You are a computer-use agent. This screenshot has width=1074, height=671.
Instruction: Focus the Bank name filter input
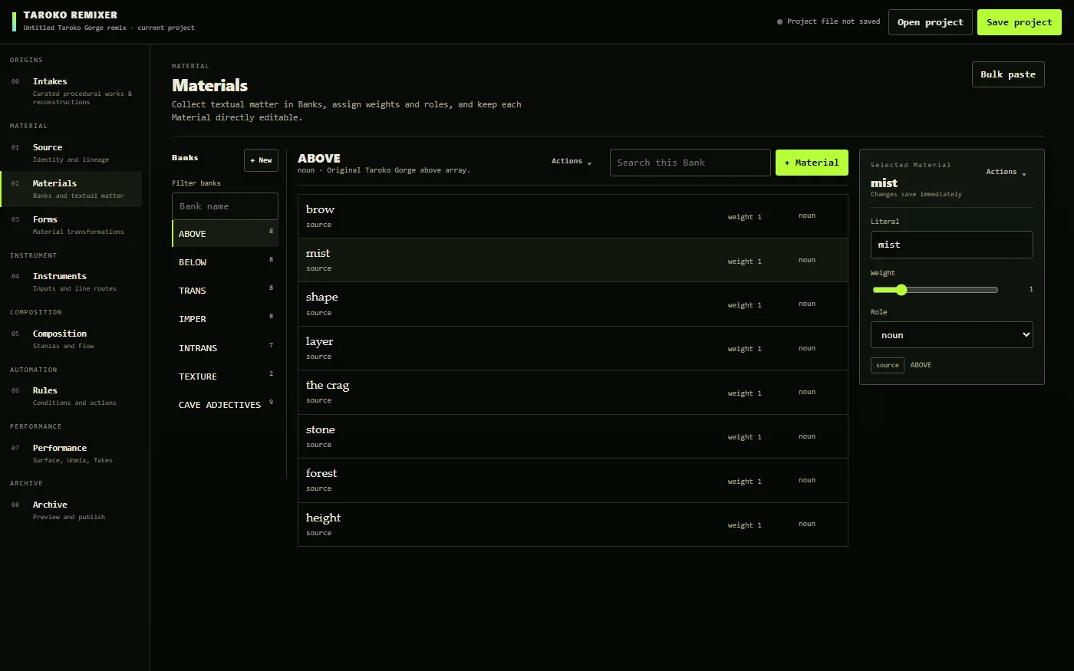pos(225,206)
